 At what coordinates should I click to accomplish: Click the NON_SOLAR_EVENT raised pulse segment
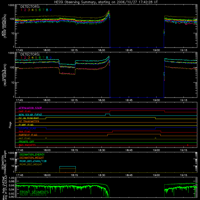tap(107, 114)
